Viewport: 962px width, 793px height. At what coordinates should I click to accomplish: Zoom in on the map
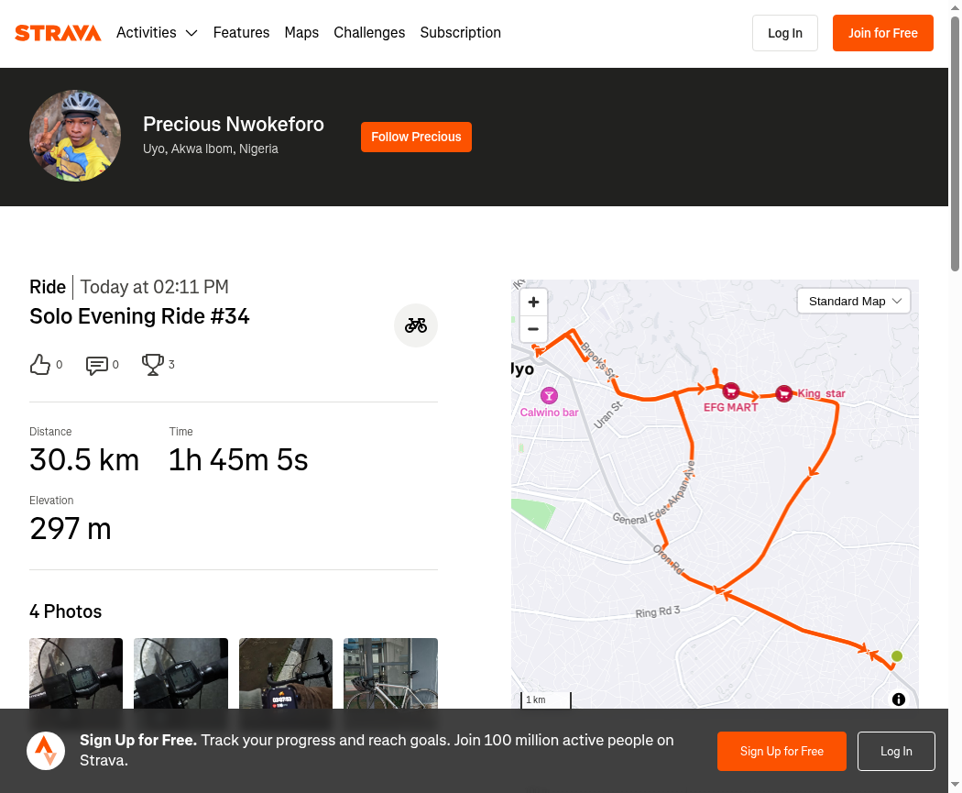pos(533,302)
